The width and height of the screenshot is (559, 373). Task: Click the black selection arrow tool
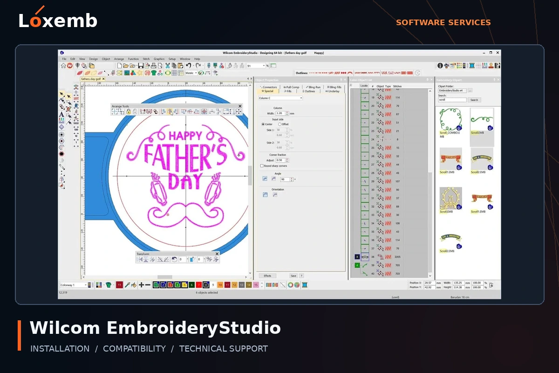click(x=61, y=94)
